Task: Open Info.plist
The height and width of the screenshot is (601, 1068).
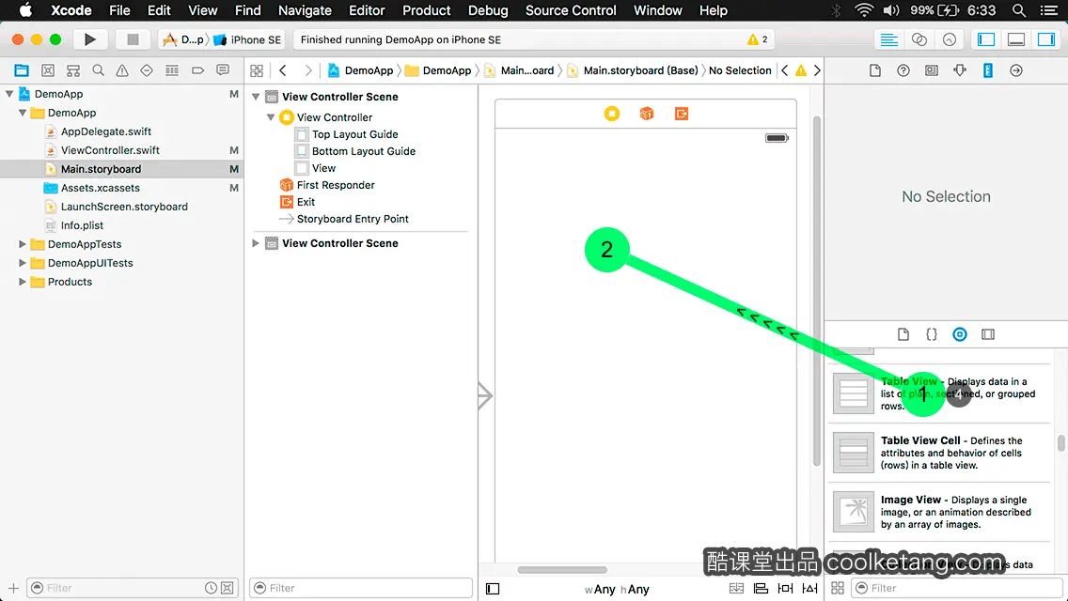Action: point(82,225)
